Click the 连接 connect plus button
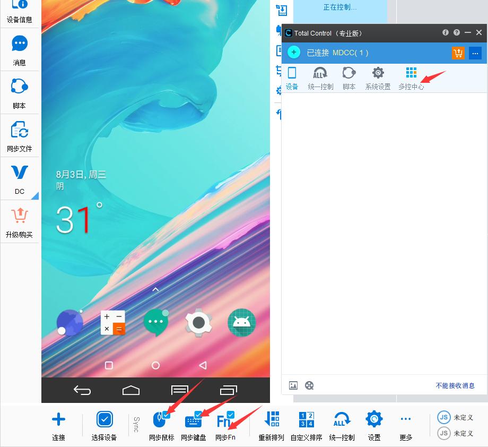488x447 pixels. (58, 425)
